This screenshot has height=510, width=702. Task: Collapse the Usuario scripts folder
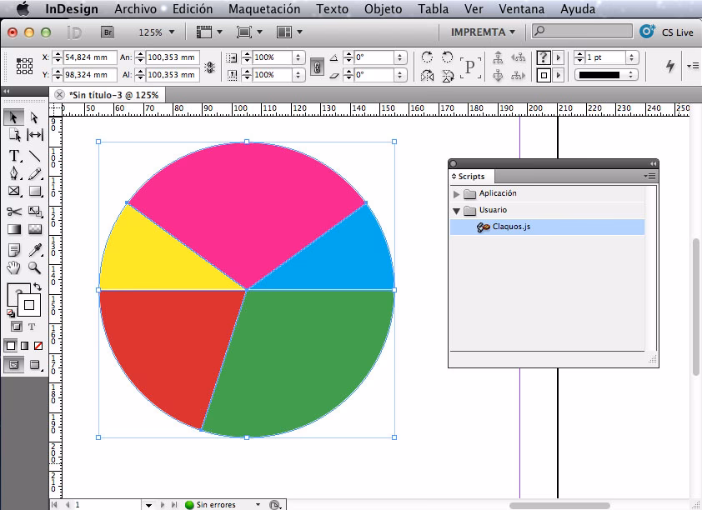[456, 210]
